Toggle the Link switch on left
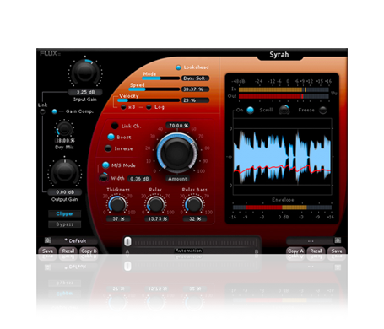This screenshot has height=329, width=384. click(x=42, y=111)
